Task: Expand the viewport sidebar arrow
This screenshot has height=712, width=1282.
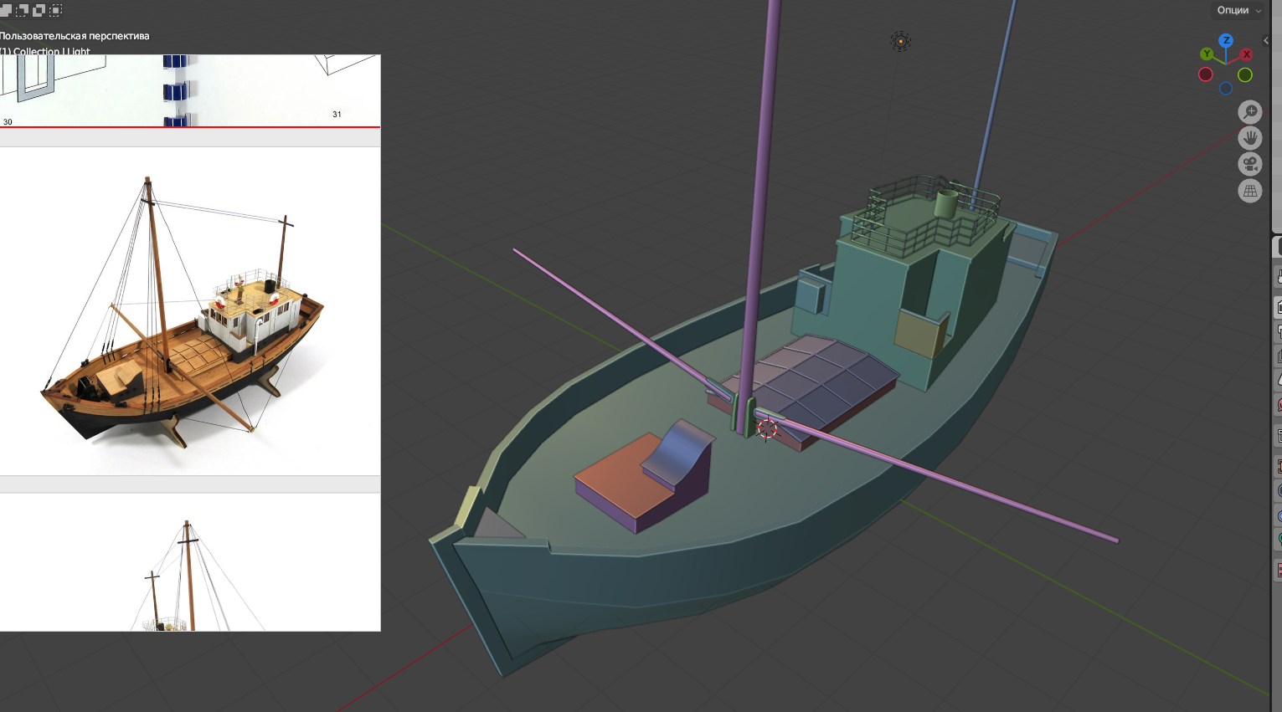Action: point(1266,40)
